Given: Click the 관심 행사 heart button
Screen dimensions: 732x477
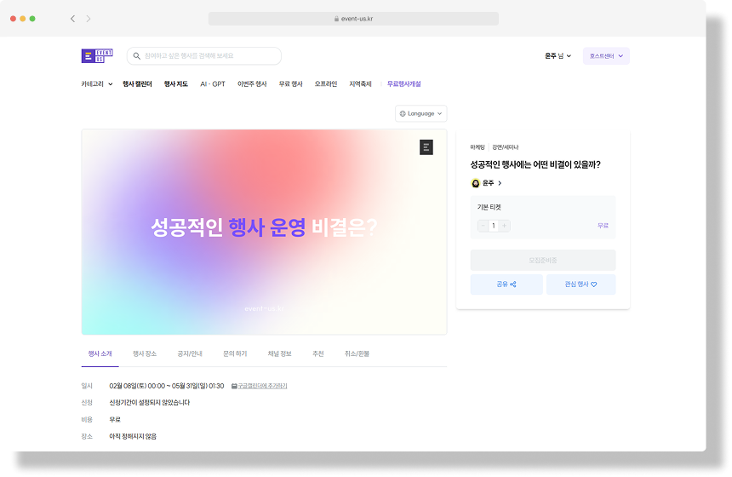Looking at the screenshot, I should (x=580, y=284).
